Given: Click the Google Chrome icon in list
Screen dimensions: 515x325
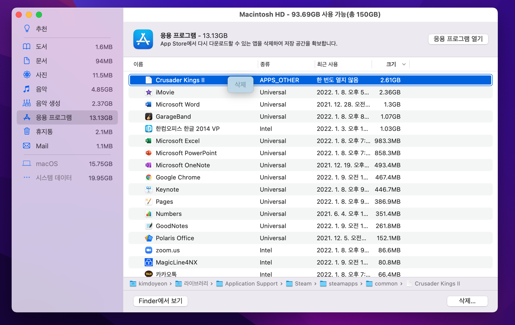Looking at the screenshot, I should pyautogui.click(x=148, y=177).
